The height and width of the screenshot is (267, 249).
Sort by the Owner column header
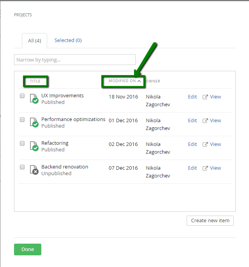[153, 81]
